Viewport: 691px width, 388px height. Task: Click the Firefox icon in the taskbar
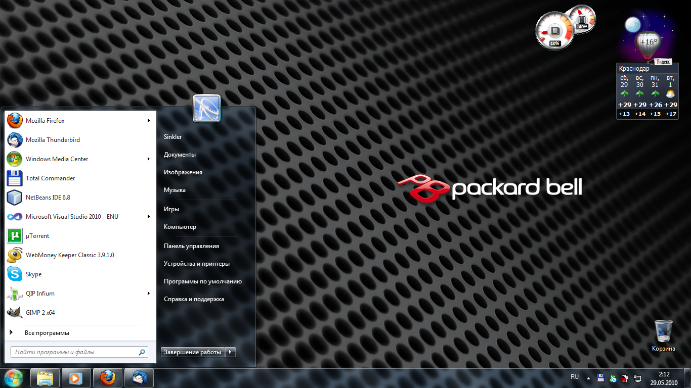click(108, 377)
